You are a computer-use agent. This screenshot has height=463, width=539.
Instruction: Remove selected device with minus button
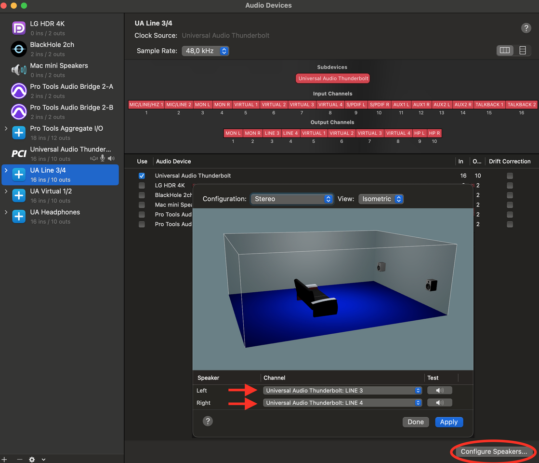[20, 459]
